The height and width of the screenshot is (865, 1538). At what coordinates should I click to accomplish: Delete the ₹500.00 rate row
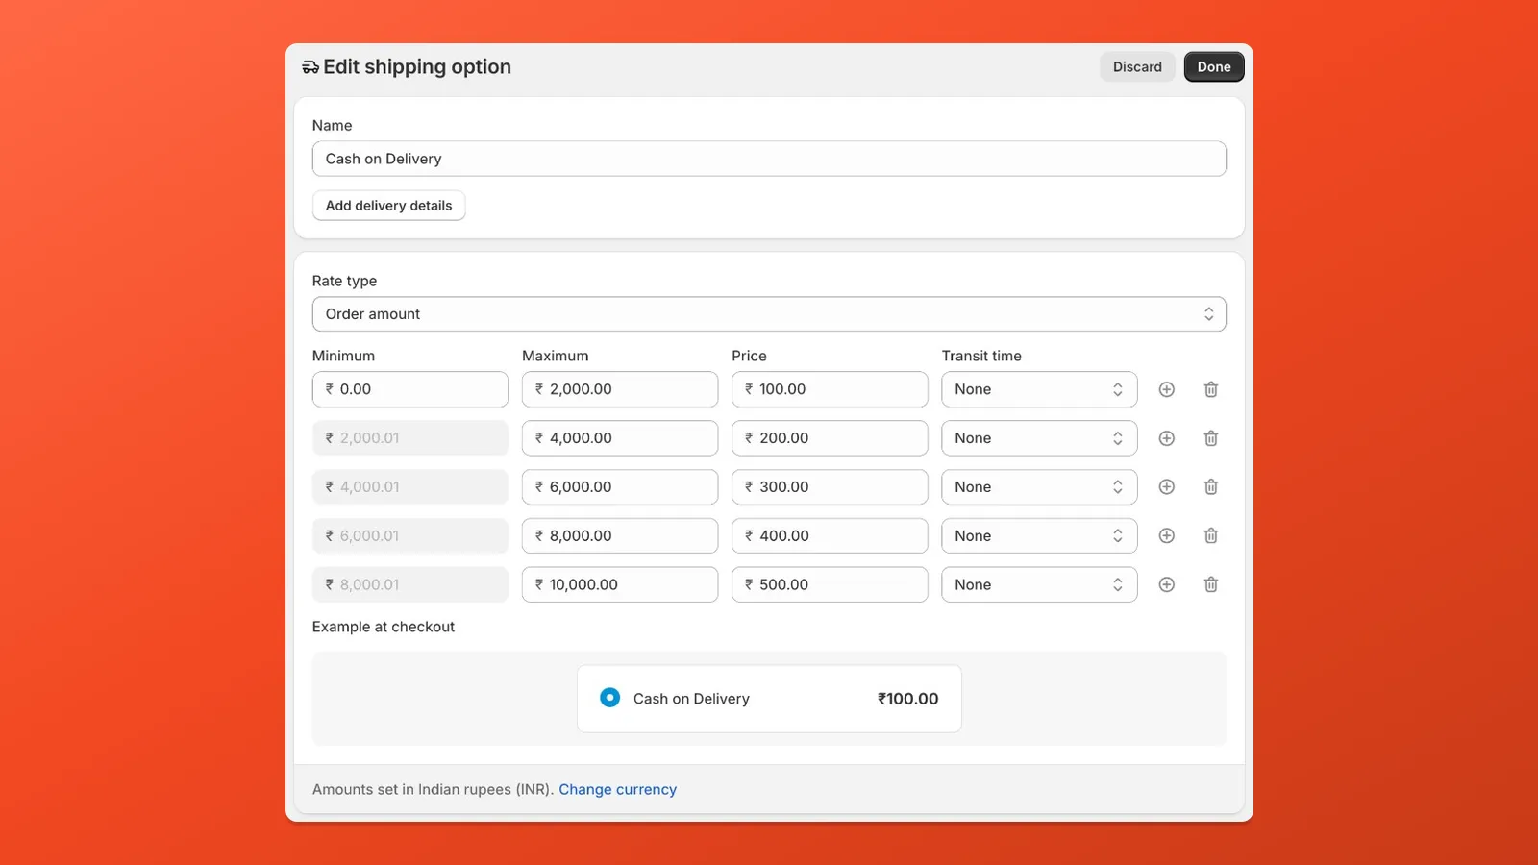(1210, 584)
